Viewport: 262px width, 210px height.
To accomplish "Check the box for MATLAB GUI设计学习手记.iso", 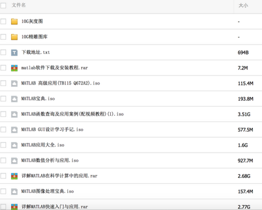I will pyautogui.click(x=3, y=130).
